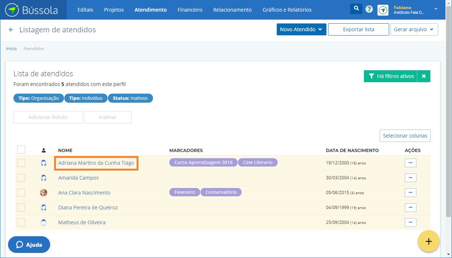Click the MARCADORES column header
The image size is (452, 258).
point(186,150)
